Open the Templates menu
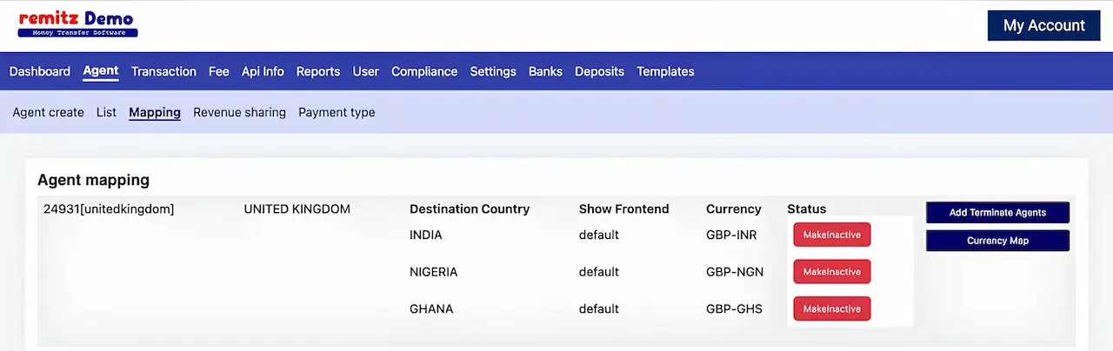The width and height of the screenshot is (1113, 351). click(x=665, y=71)
